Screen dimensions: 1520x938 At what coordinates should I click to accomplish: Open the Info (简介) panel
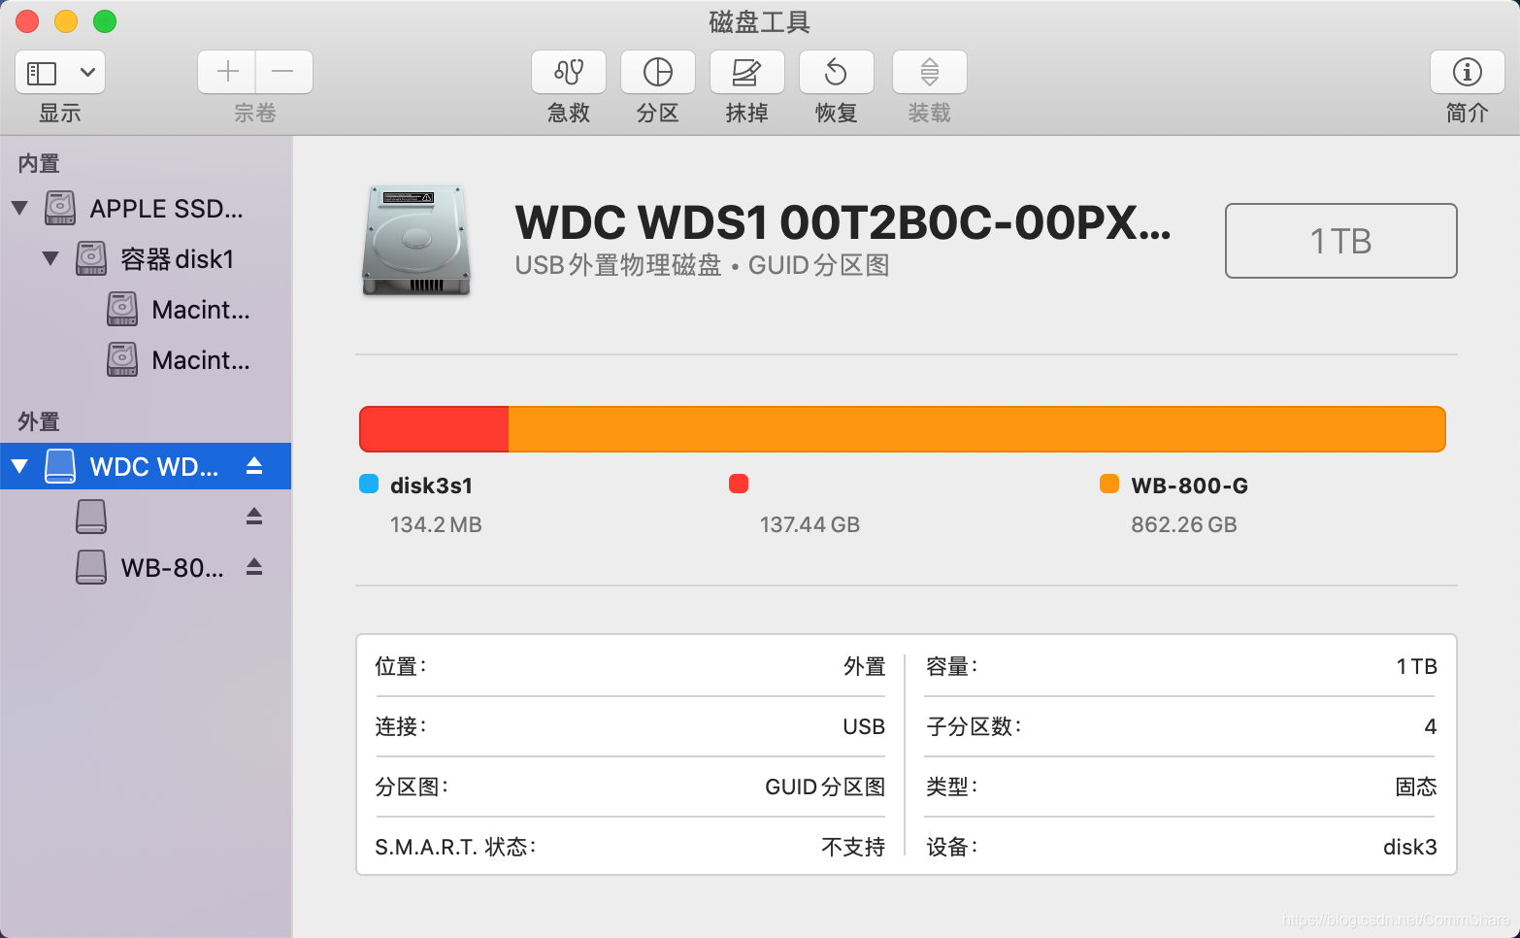coord(1468,72)
